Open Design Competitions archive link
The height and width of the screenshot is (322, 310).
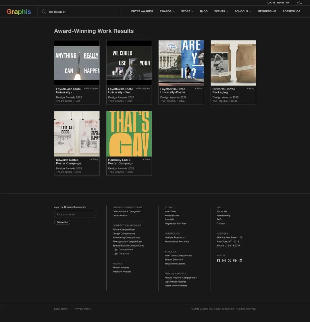(124, 234)
